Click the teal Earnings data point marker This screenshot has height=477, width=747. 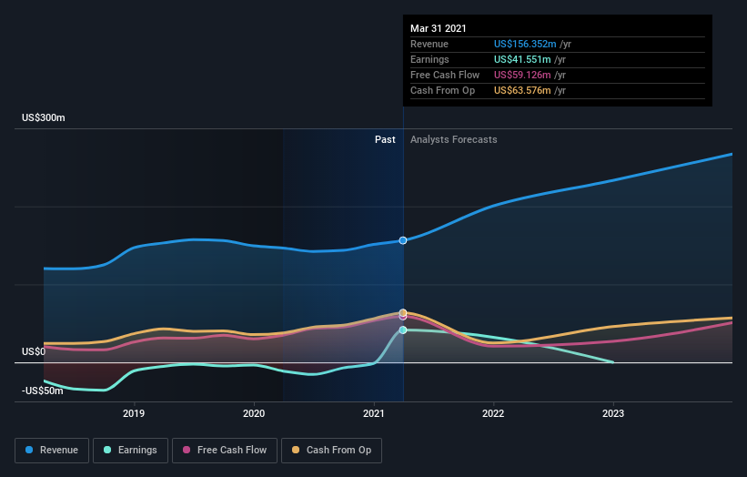click(x=403, y=330)
